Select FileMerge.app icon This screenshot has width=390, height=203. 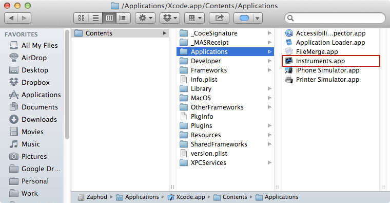pyautogui.click(x=289, y=51)
